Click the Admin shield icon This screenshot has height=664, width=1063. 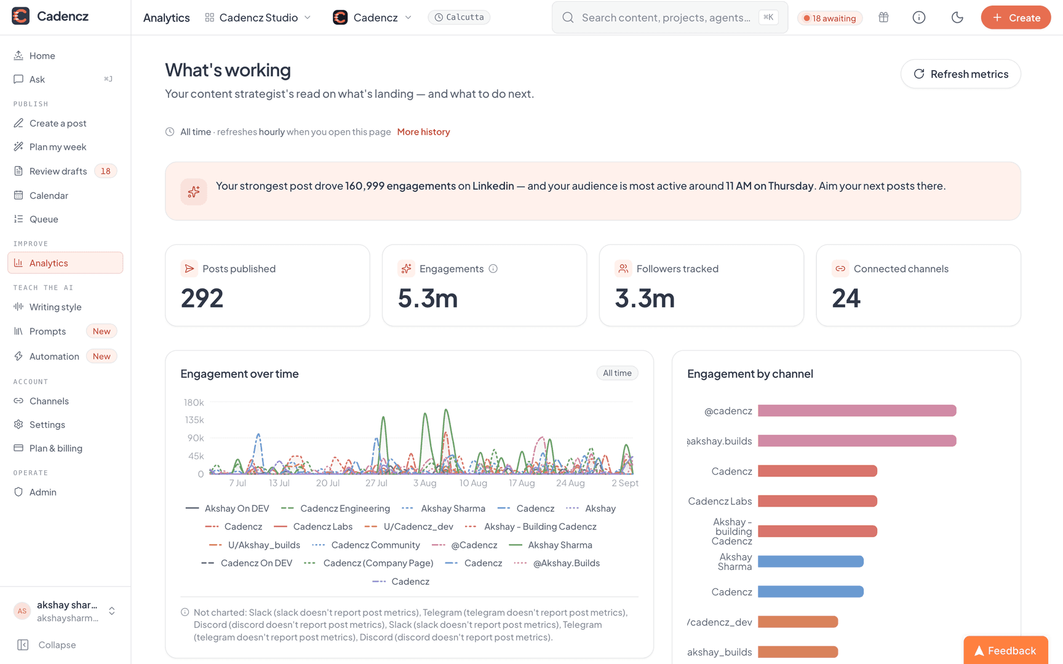tap(18, 492)
